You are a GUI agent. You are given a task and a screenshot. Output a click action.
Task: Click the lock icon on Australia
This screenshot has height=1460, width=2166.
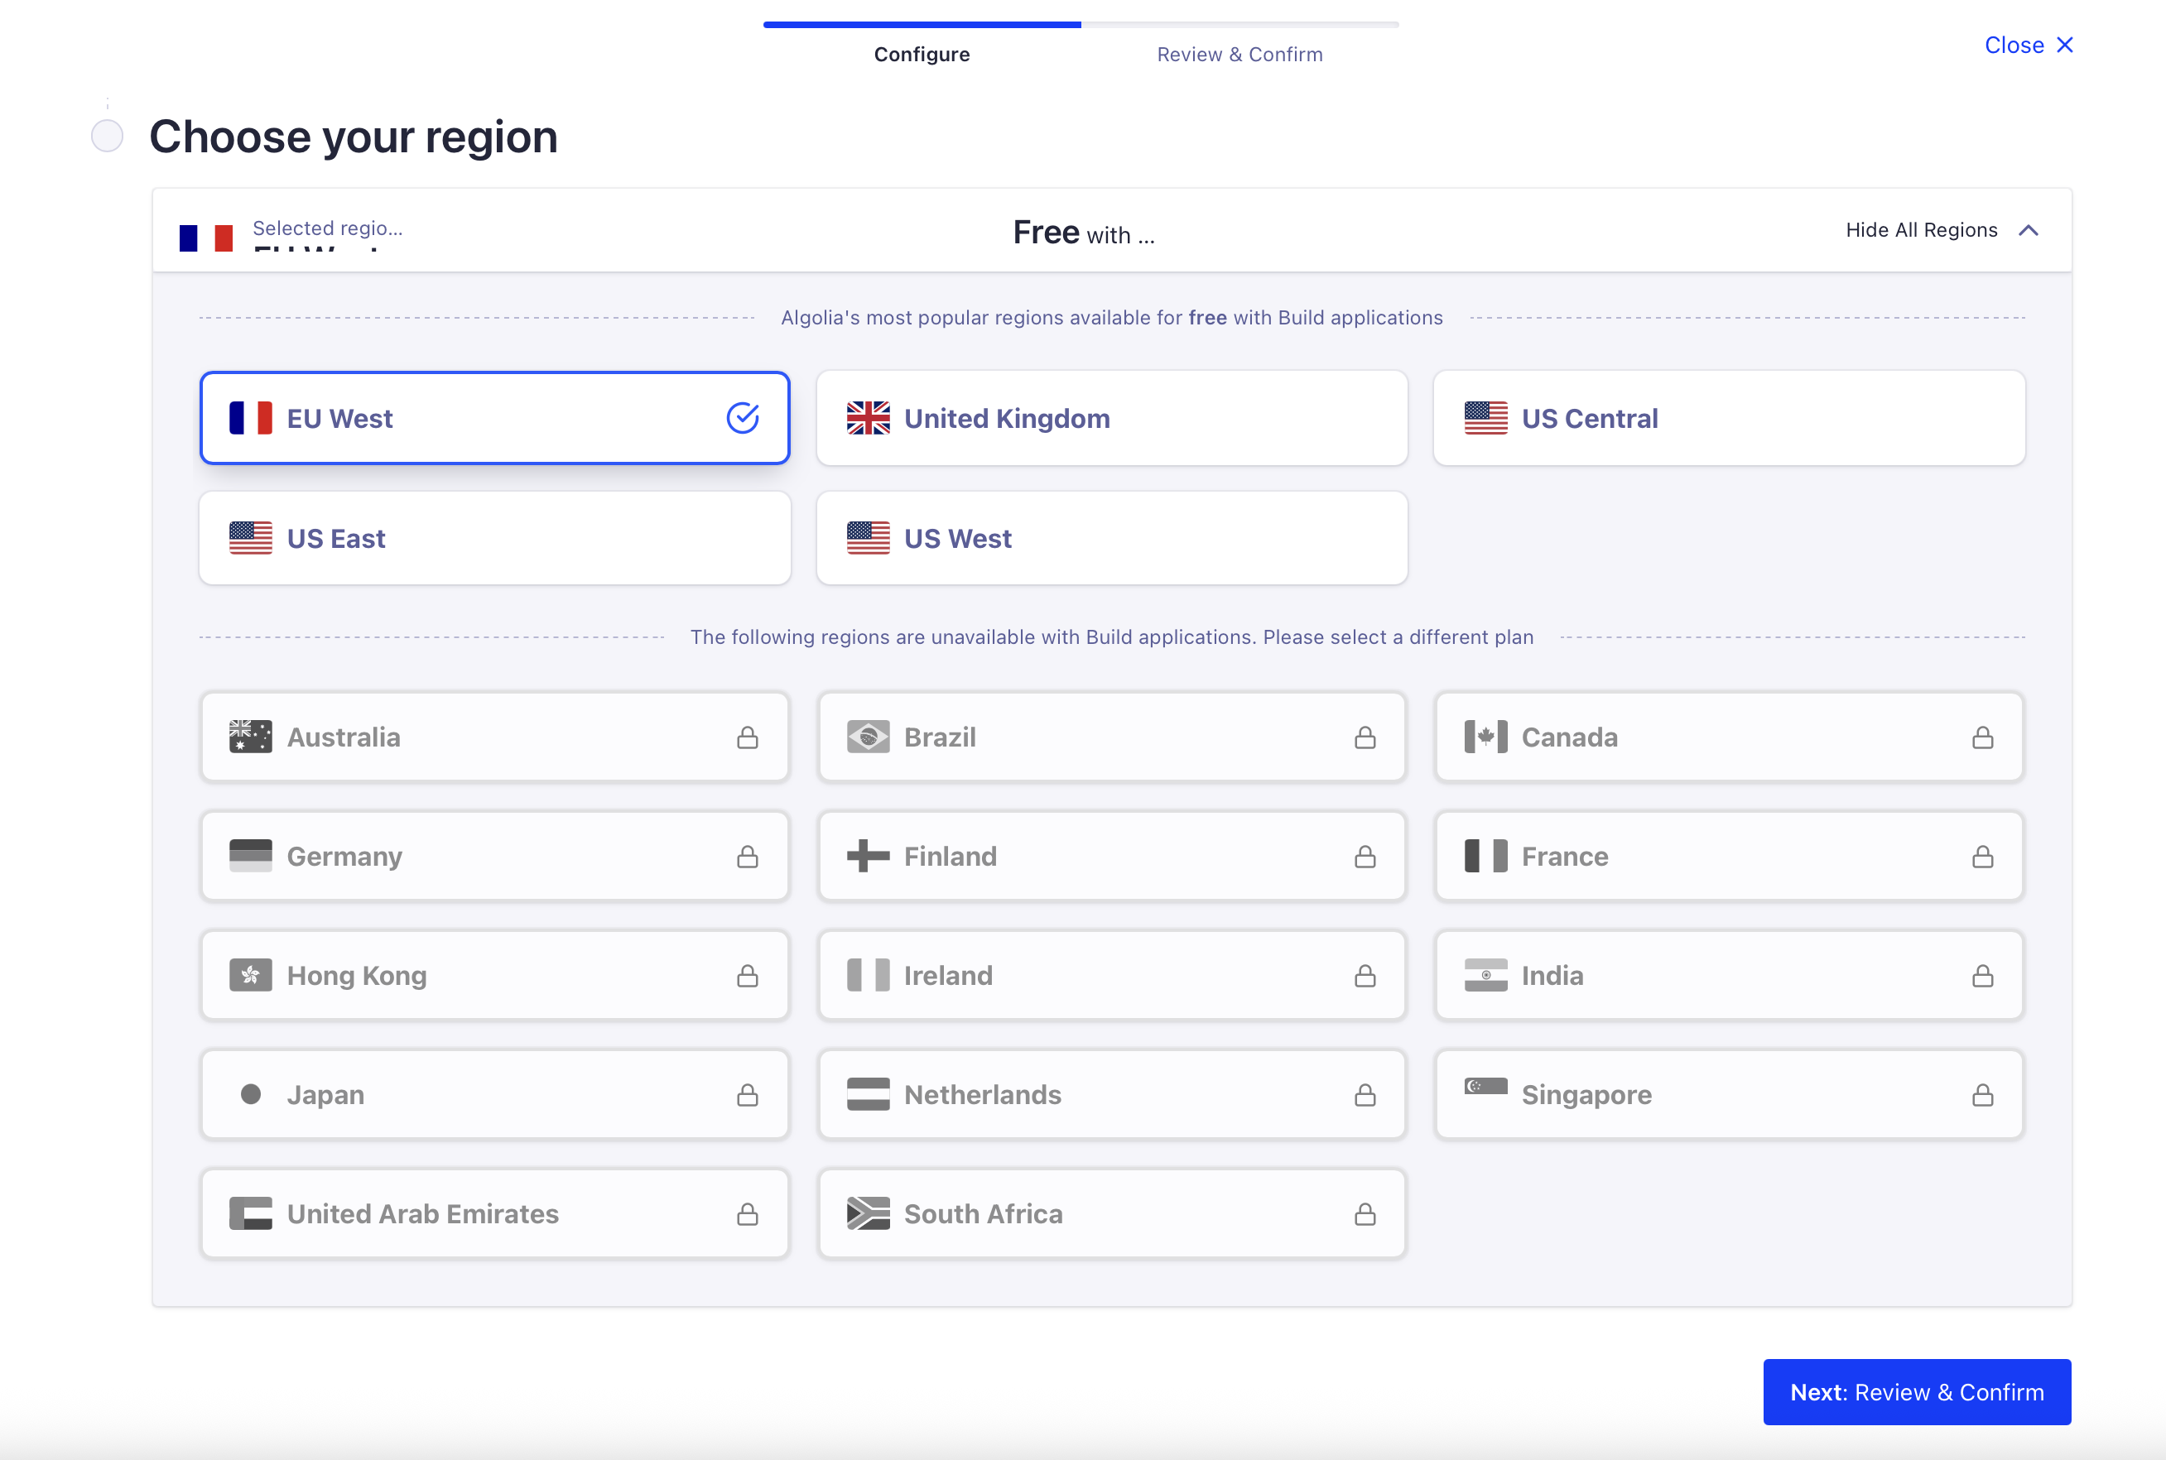(x=747, y=737)
